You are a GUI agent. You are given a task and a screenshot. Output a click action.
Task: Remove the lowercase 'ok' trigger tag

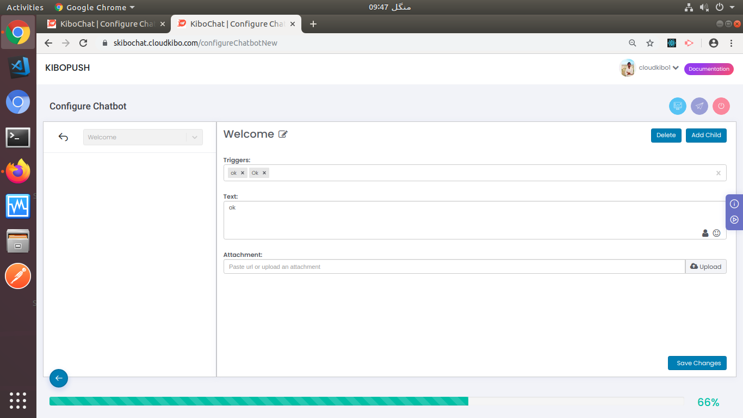243,173
